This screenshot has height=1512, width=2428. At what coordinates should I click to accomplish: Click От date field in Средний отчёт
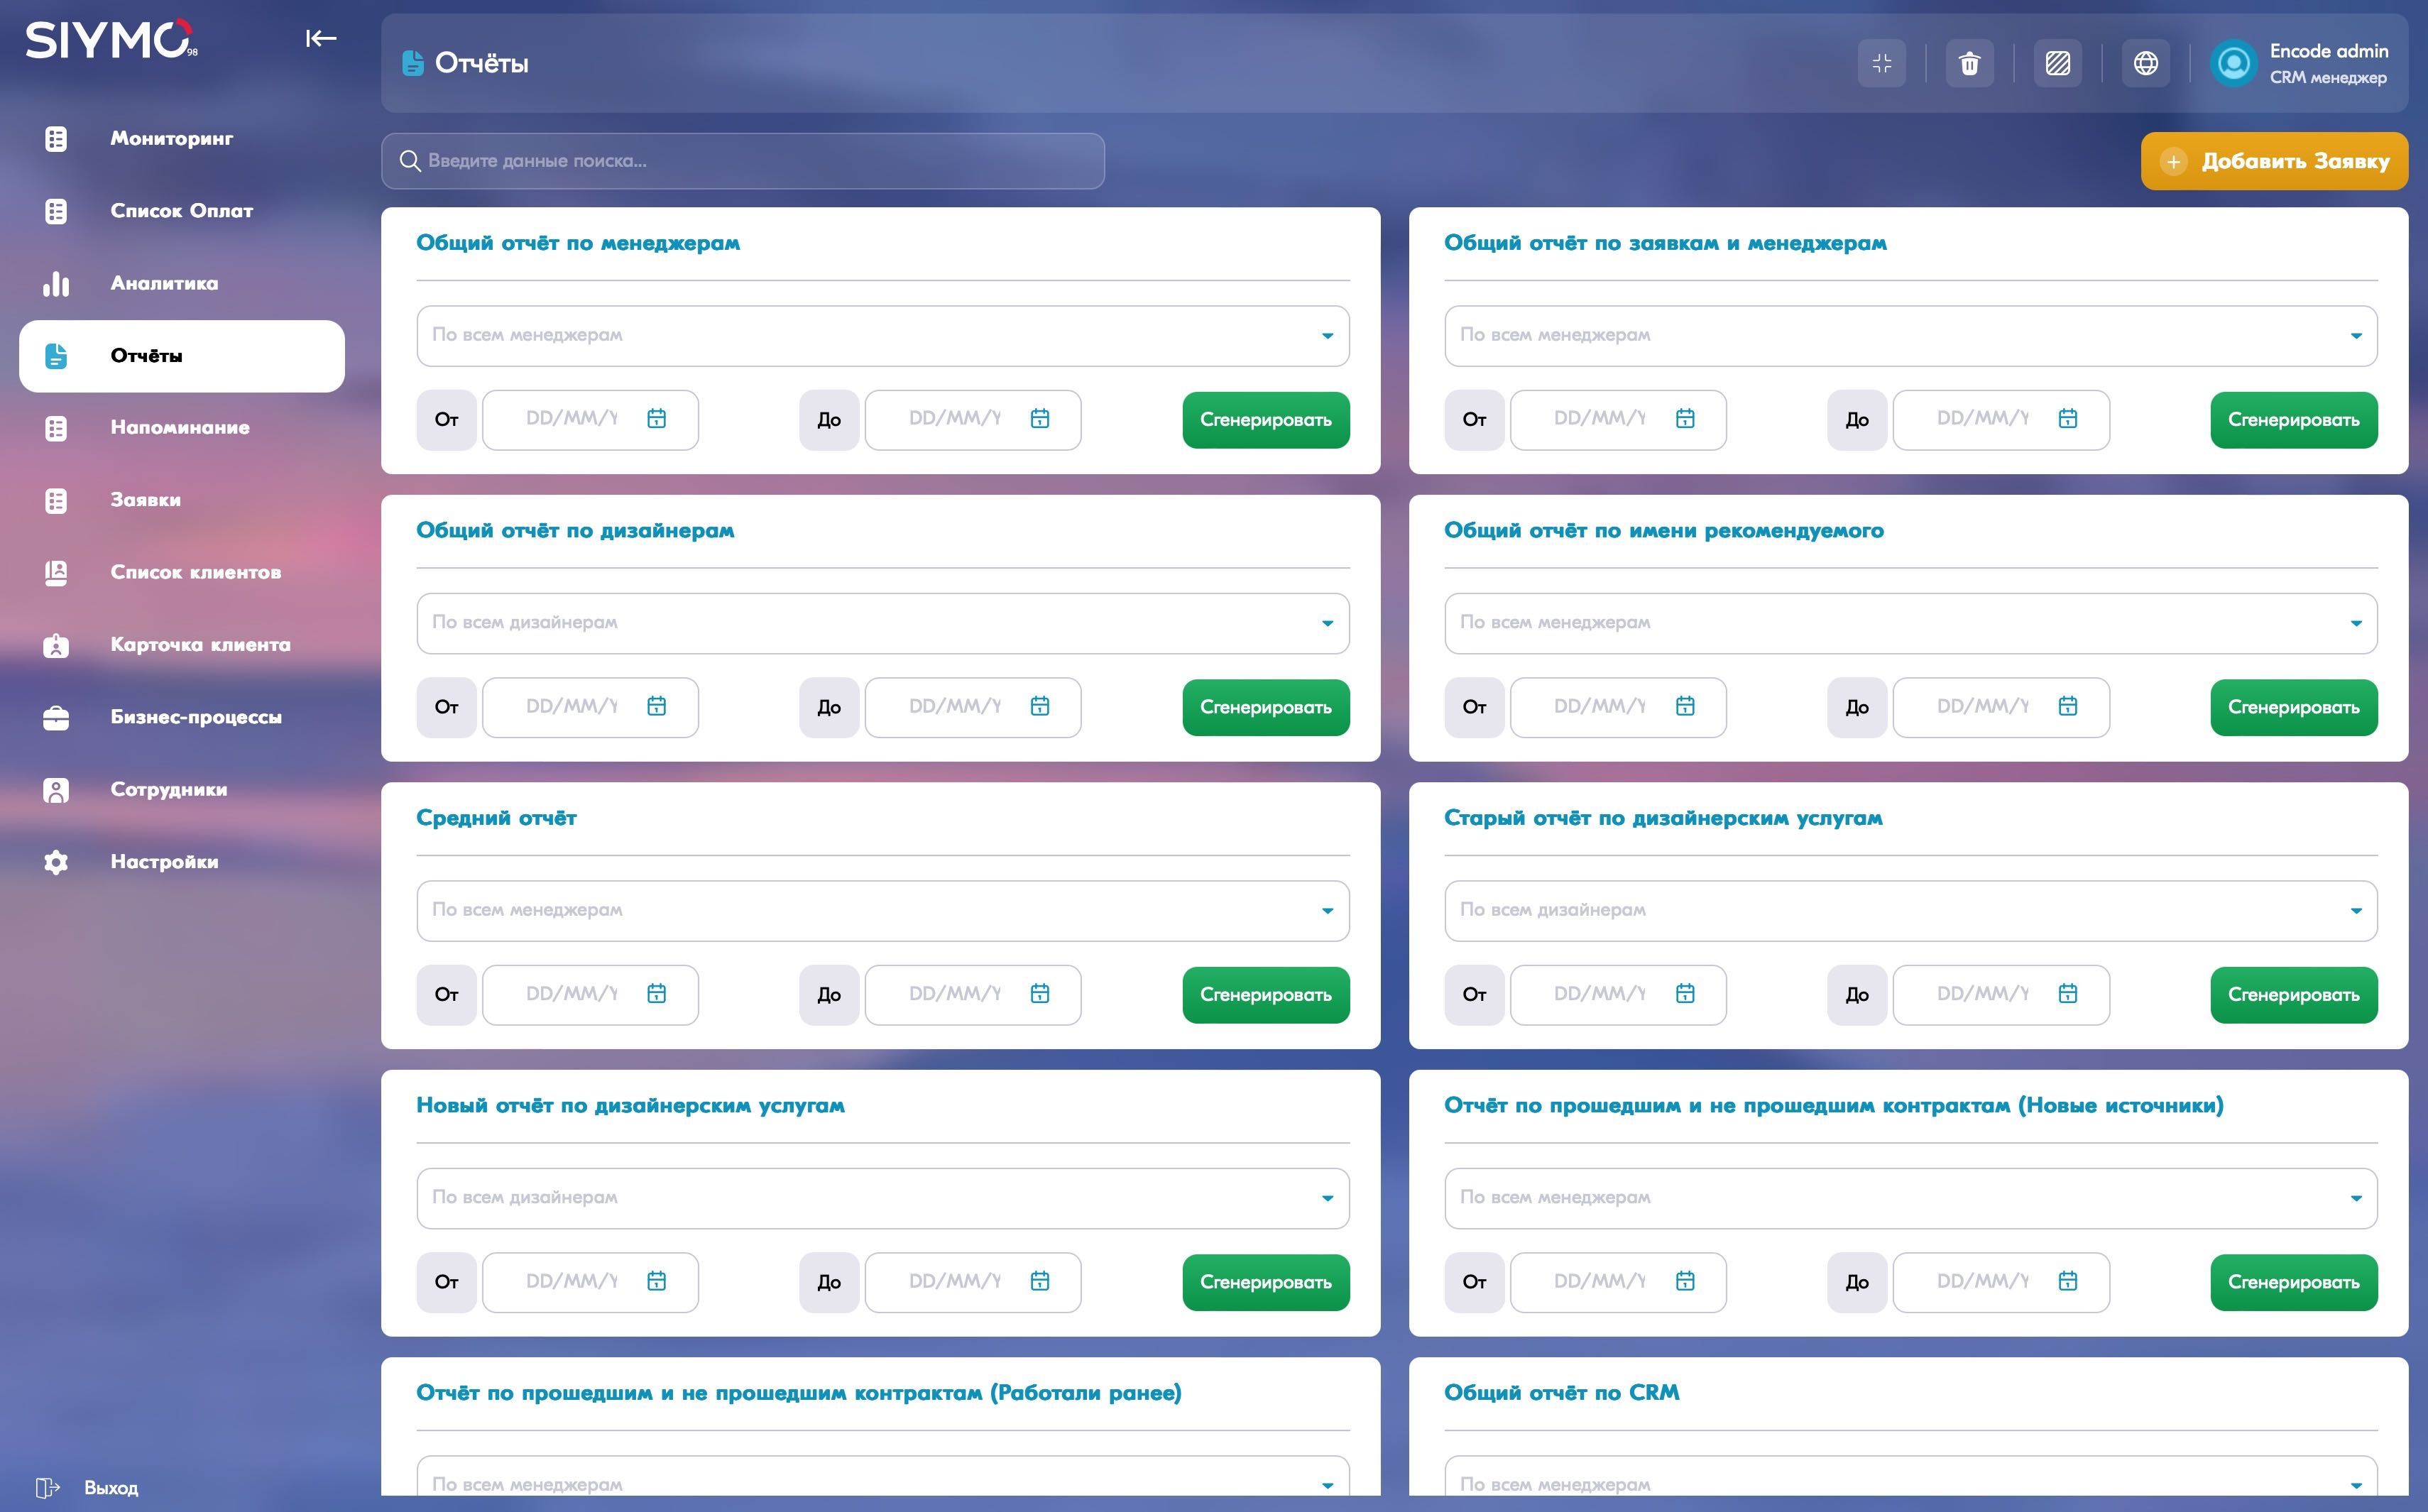[x=590, y=995]
